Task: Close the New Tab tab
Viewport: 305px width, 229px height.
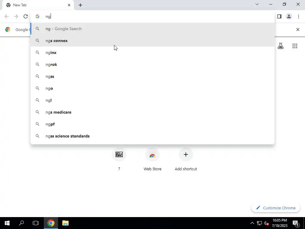Action: [69, 5]
